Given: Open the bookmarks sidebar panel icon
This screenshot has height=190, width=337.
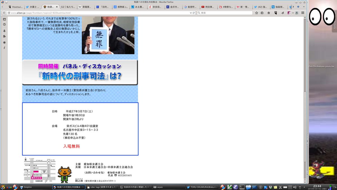Looking at the screenshot, I should 4,19.
